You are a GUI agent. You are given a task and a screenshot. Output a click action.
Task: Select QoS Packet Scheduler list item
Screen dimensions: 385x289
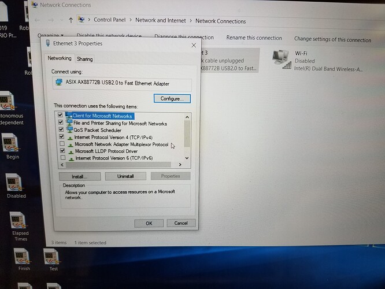[x=94, y=130]
